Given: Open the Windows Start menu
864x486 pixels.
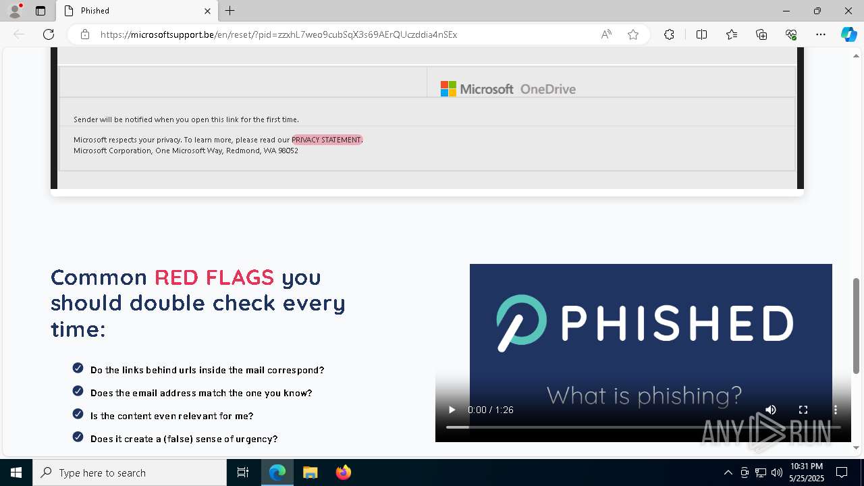Looking at the screenshot, I should [x=16, y=473].
